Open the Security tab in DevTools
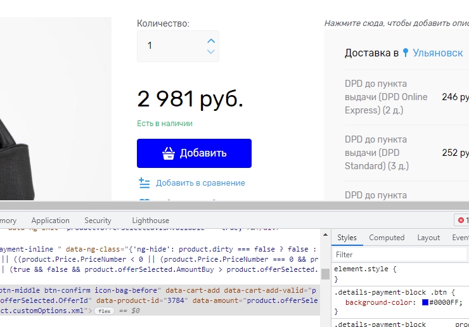469x327 pixels. [x=98, y=221]
